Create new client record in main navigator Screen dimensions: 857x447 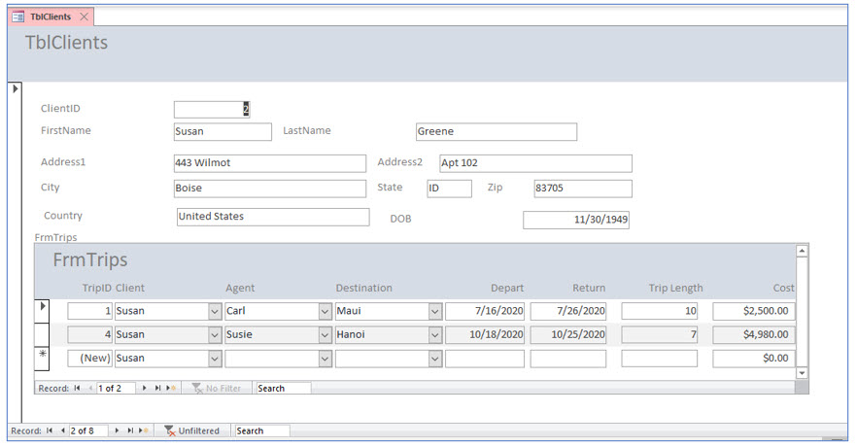[143, 430]
